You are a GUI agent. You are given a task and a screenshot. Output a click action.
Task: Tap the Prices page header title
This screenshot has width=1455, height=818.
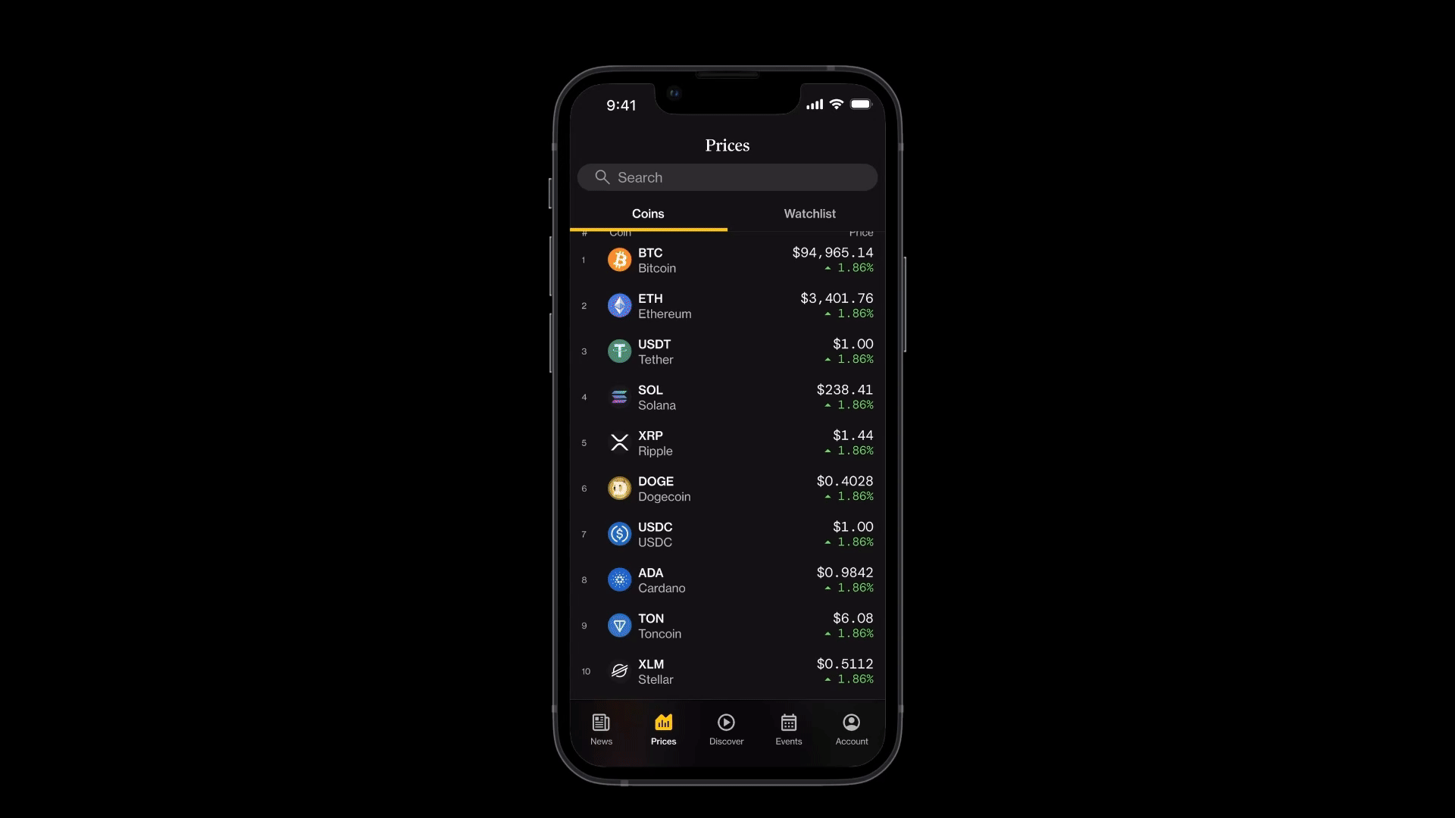727,145
